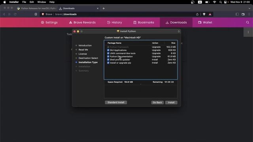Click the Space Required value text

[x=128, y=82]
